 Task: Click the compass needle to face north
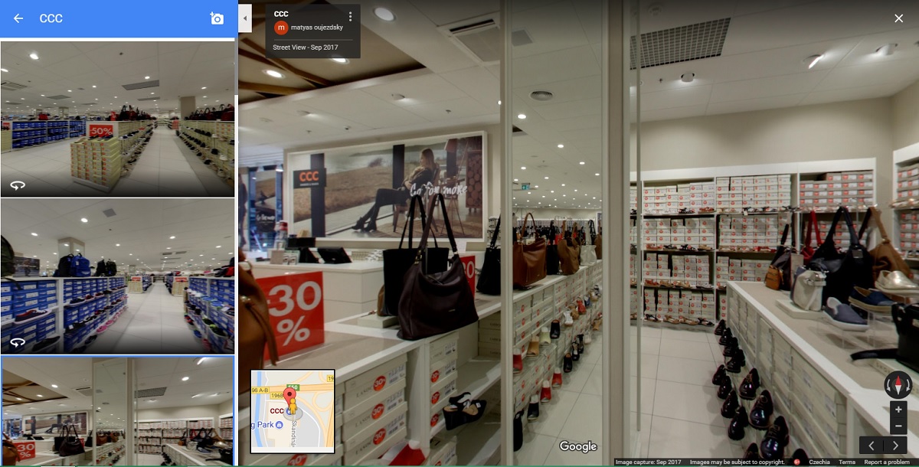(x=898, y=384)
